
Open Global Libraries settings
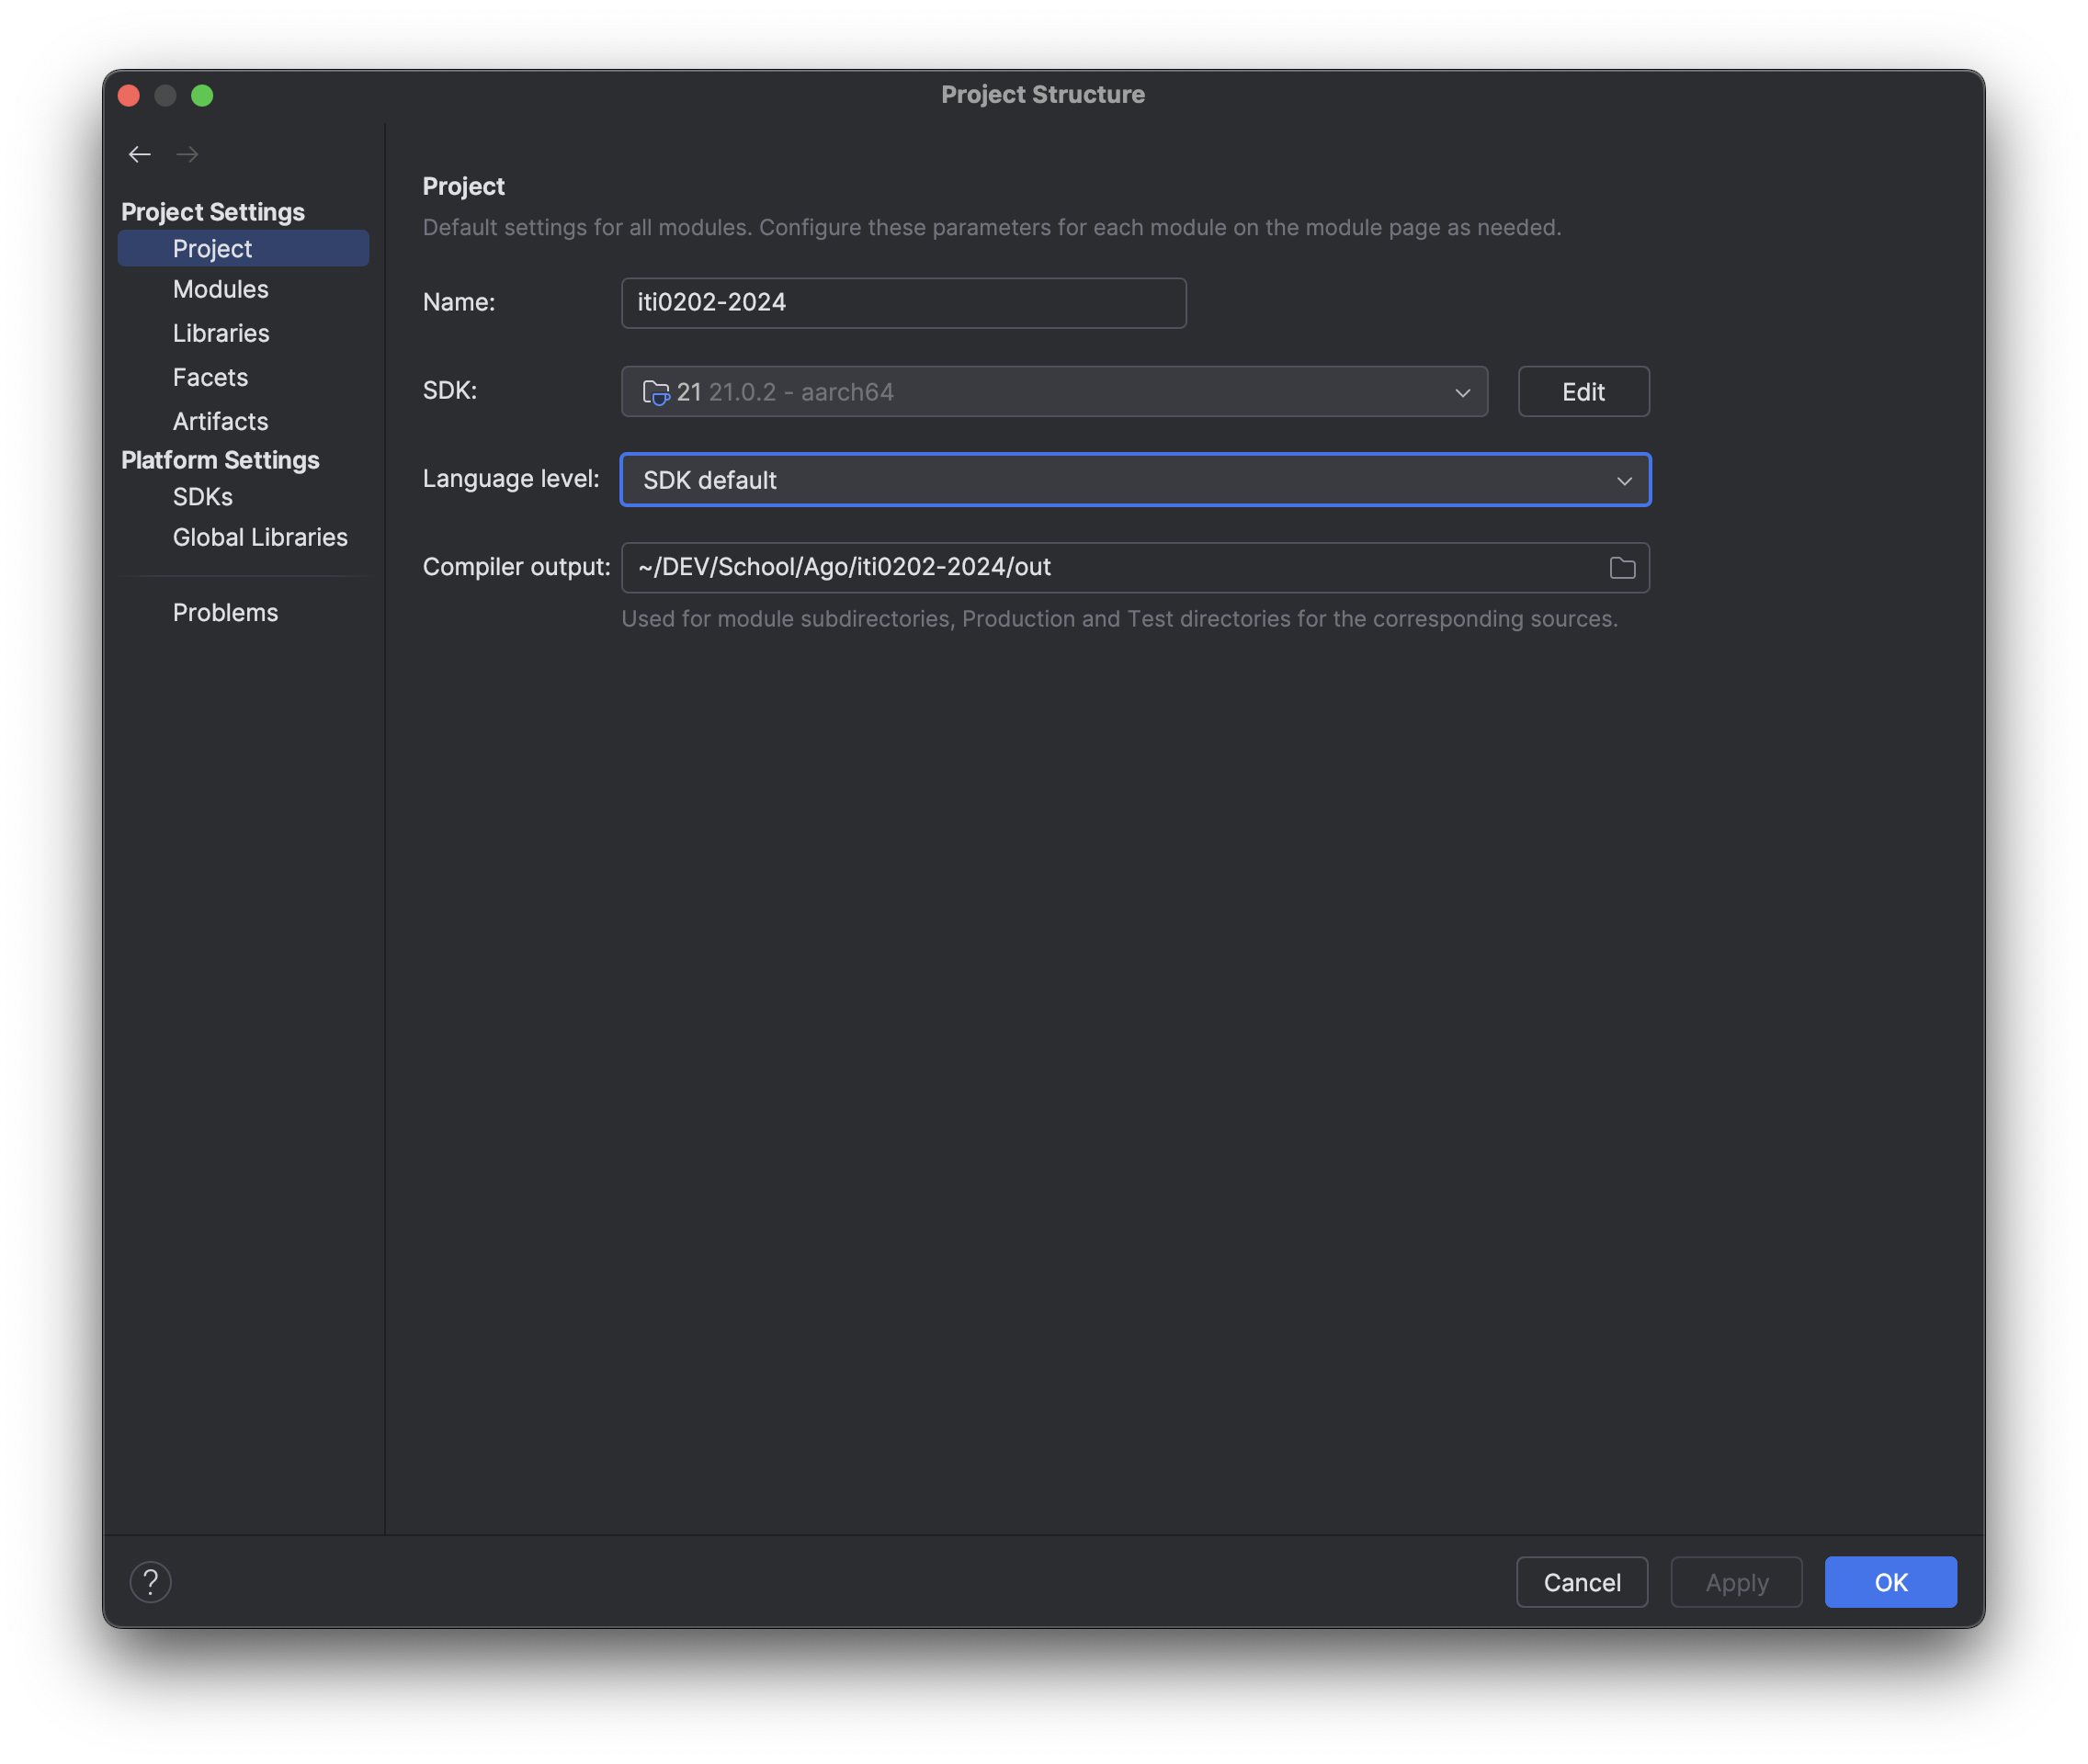tap(259, 536)
